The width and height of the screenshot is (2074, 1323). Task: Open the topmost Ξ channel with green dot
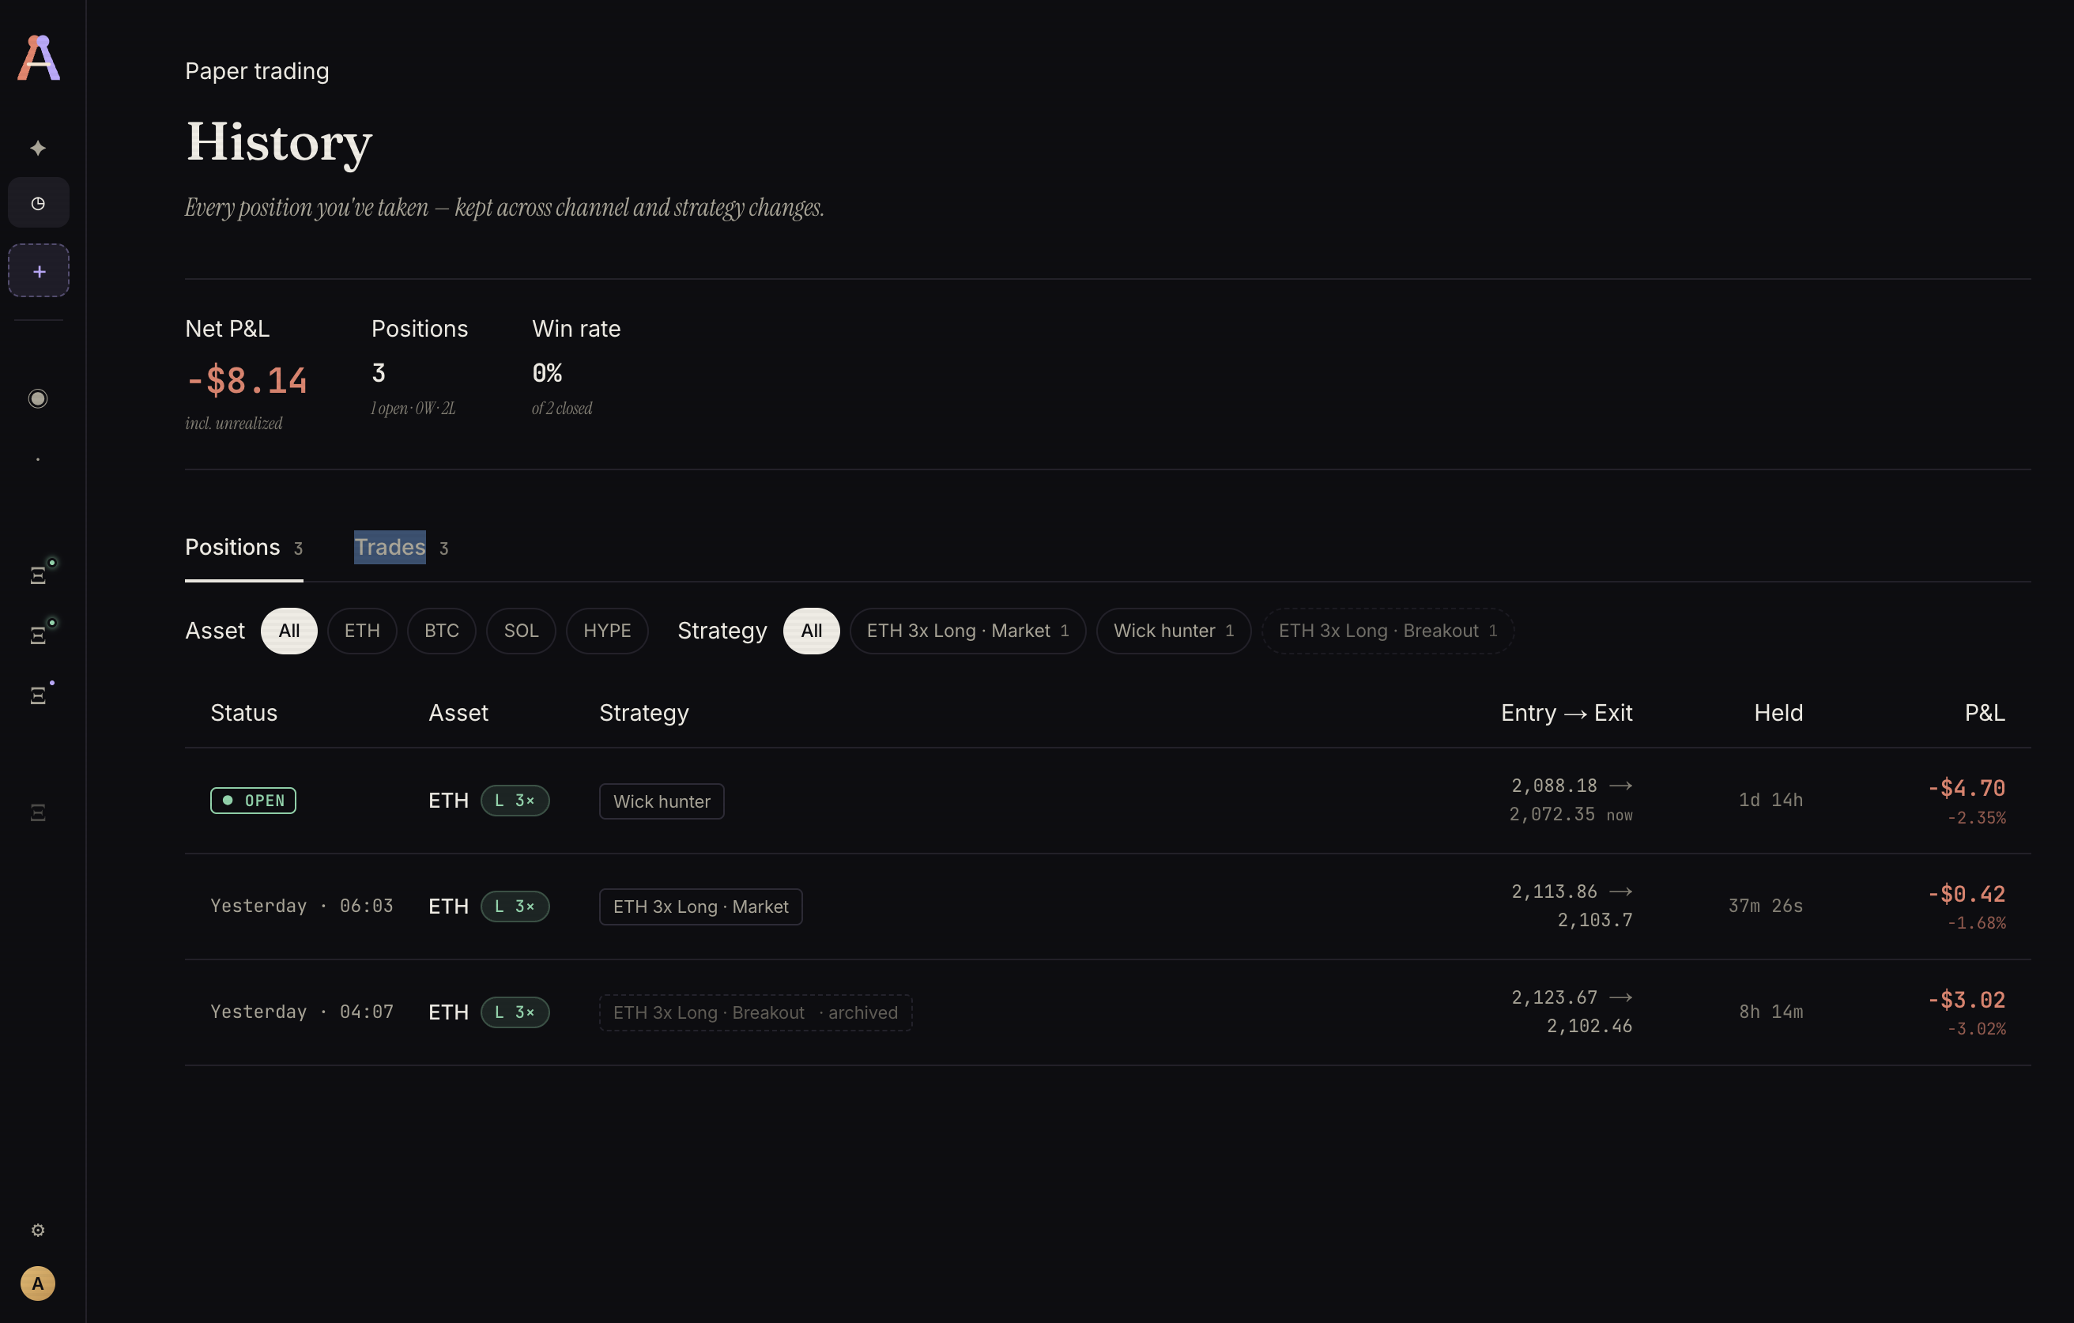click(39, 575)
